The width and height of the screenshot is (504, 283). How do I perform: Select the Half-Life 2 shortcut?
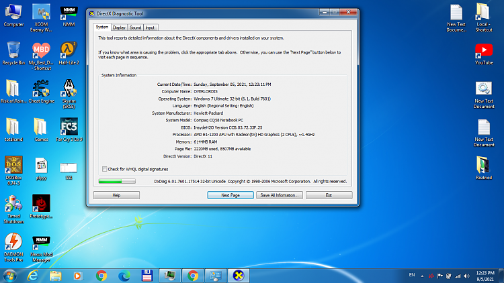pos(69,53)
